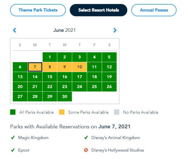Click the gray No Parks Available swatch
The height and width of the screenshot is (159, 188).
[x=117, y=112]
